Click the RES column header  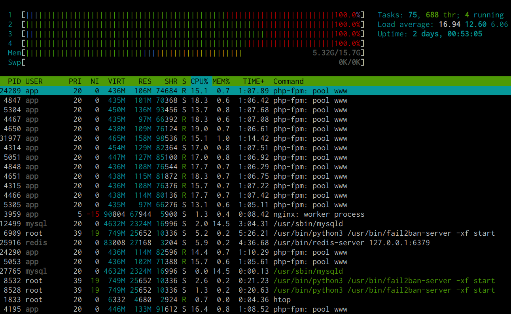pyautogui.click(x=145, y=81)
